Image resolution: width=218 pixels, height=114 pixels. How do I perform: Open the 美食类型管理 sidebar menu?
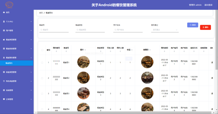[17, 72]
